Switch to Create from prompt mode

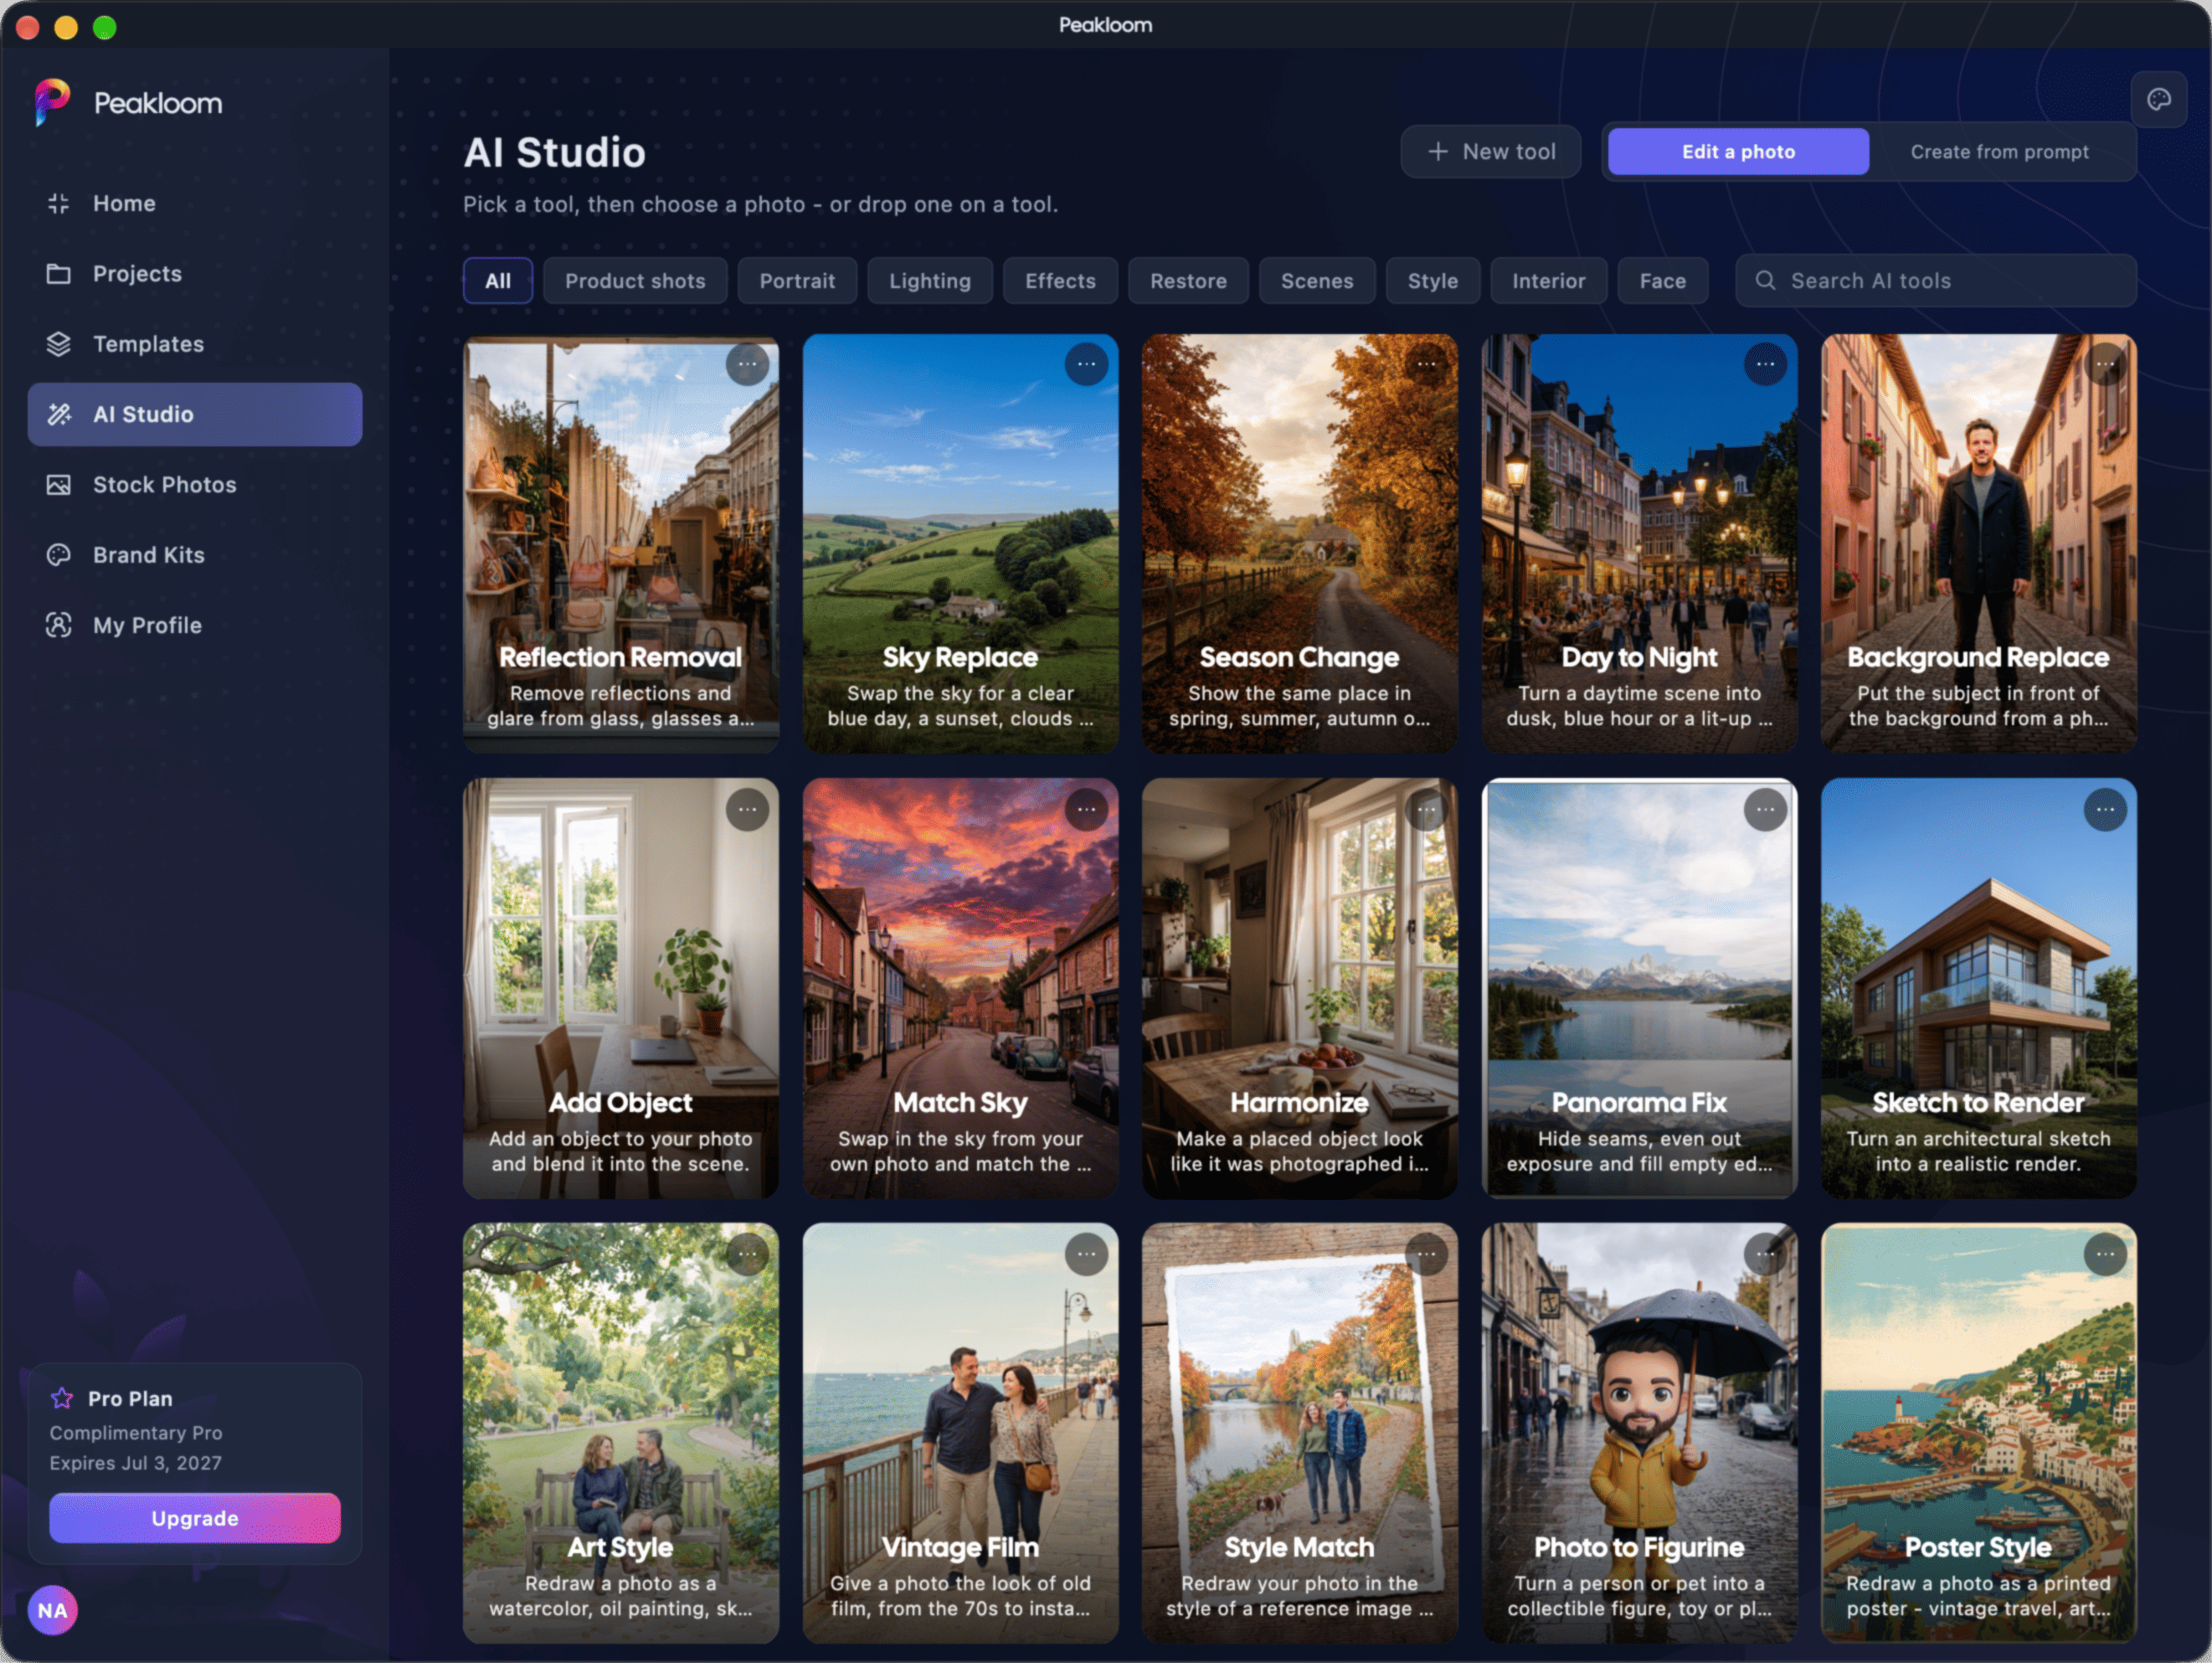(1999, 152)
